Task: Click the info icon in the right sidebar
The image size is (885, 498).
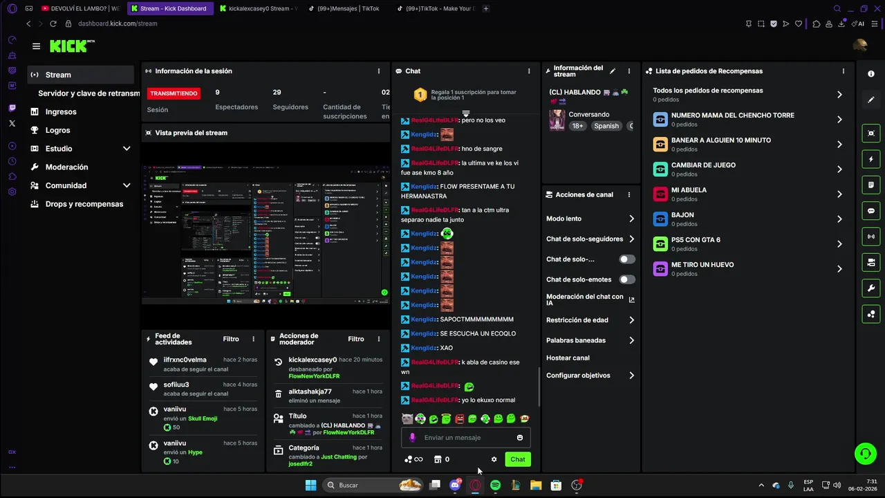Action: (871, 74)
